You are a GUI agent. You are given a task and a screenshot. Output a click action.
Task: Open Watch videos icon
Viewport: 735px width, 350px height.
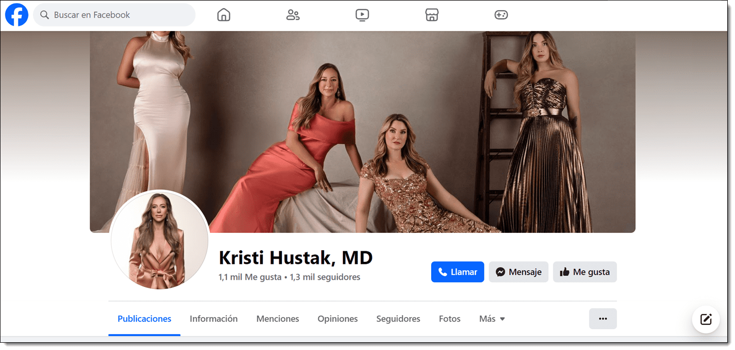[x=362, y=15]
